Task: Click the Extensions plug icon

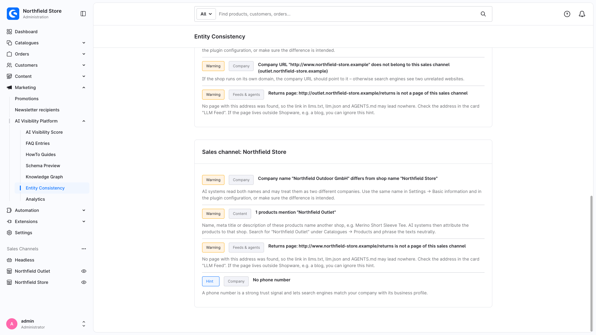Action: (x=9, y=221)
